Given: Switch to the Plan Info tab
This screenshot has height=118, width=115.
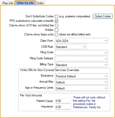Looking at the screenshot, I should click(8, 3).
